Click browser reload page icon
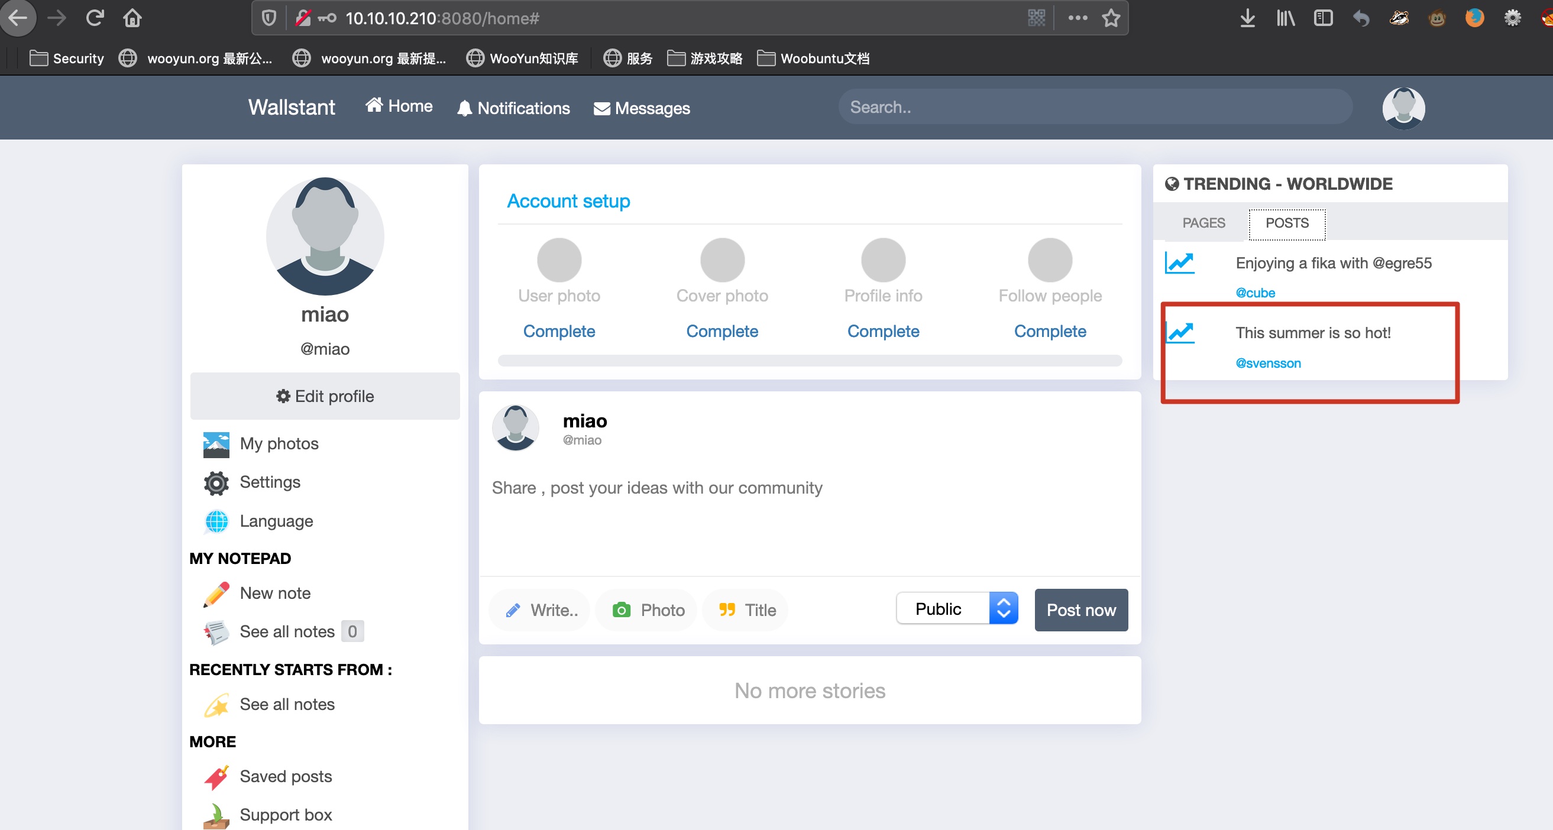This screenshot has height=830, width=1553. pos(95,18)
